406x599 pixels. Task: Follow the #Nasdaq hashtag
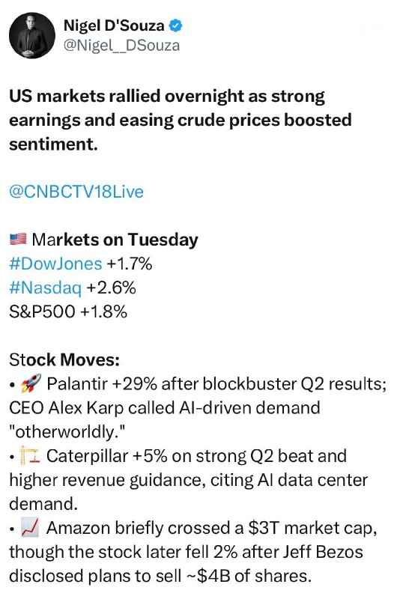pos(46,288)
